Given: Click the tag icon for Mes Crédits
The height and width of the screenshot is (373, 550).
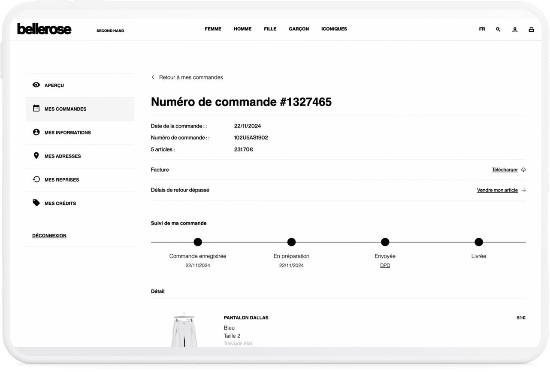Looking at the screenshot, I should [36, 203].
